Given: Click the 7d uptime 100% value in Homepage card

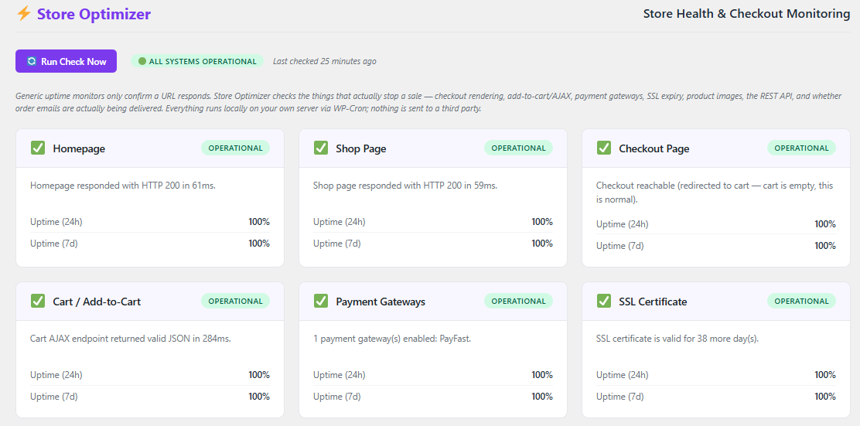Looking at the screenshot, I should click(259, 243).
